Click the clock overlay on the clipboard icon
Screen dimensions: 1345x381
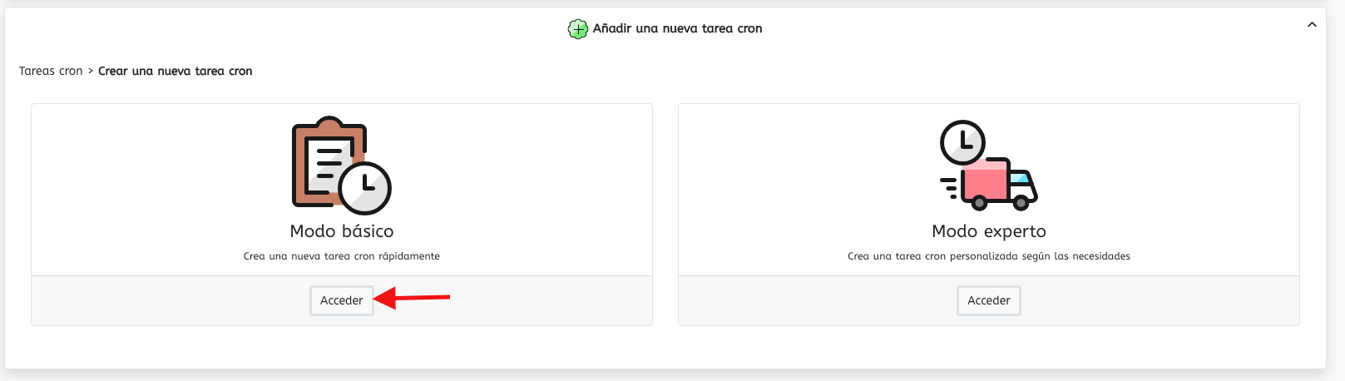(365, 188)
